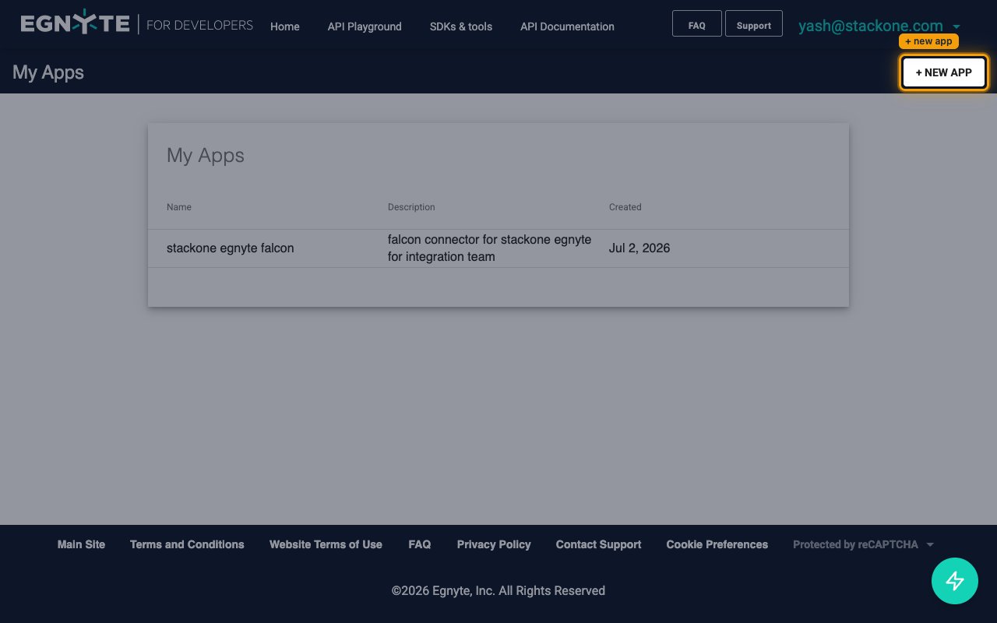997x623 pixels.
Task: Click the Jul 2, 2026 created date
Action: [639, 248]
